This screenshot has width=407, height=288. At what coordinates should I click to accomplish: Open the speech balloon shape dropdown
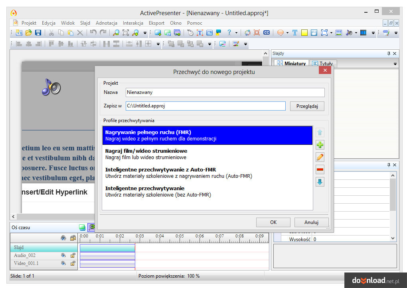tap(287, 33)
